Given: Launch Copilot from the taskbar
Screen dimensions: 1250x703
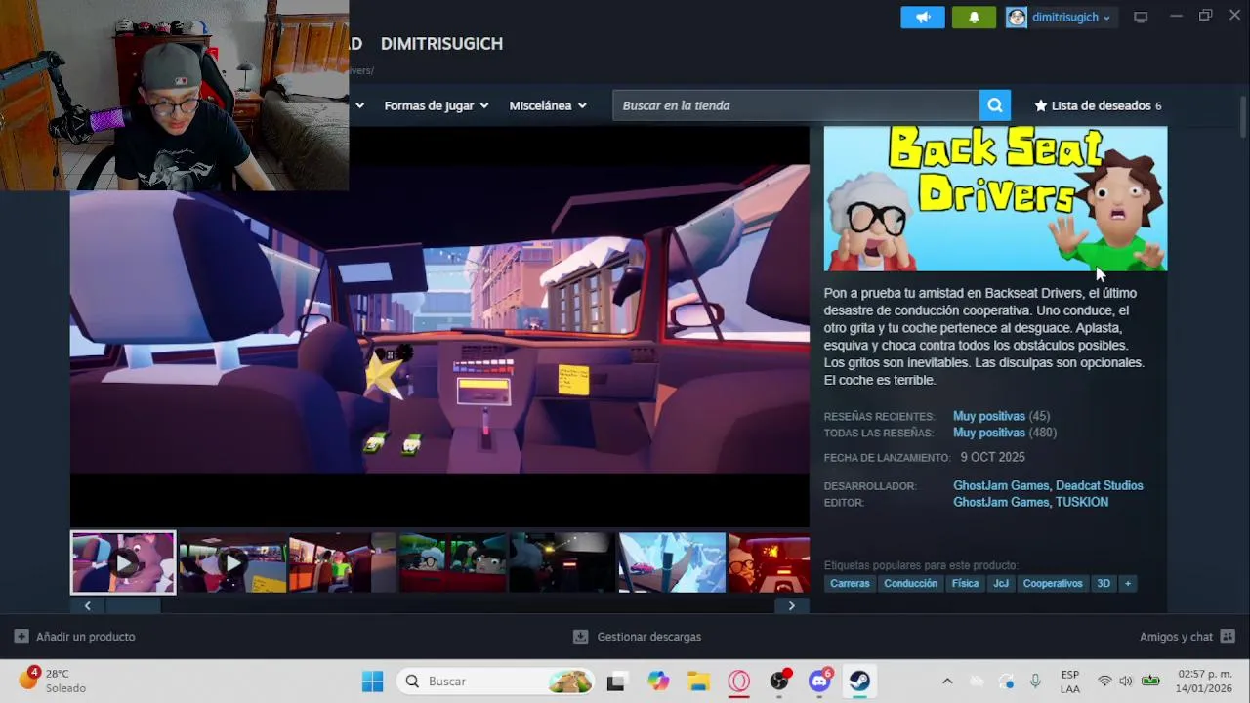Looking at the screenshot, I should tap(658, 682).
